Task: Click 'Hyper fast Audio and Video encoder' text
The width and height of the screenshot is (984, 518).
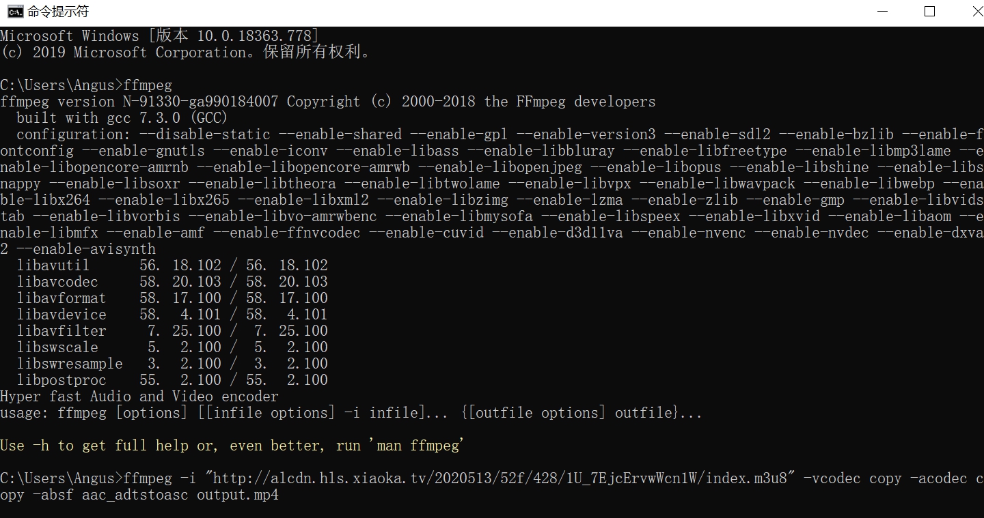Action: [139, 397]
